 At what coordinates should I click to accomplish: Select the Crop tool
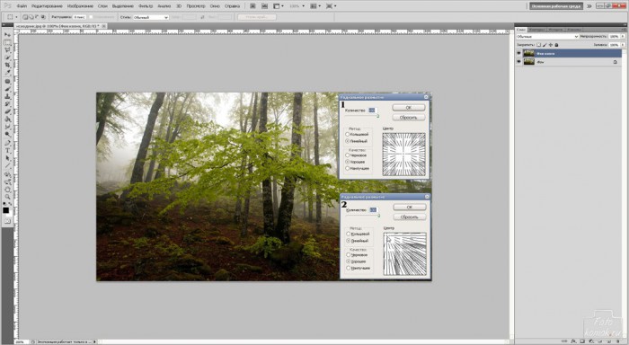(8, 65)
